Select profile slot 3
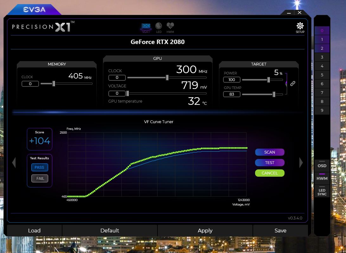The width and height of the screenshot is (346, 253). (322, 57)
